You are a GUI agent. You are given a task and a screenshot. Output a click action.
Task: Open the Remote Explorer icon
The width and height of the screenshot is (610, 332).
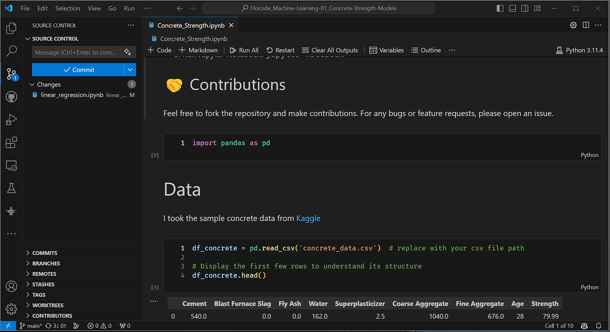pyautogui.click(x=11, y=166)
